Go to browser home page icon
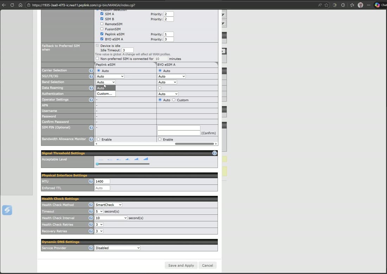 pyautogui.click(x=20, y=5)
